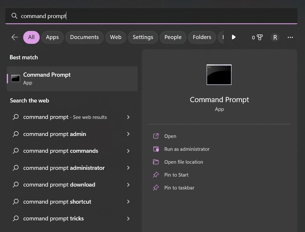Viewport: 305px width, 232px height.
Task: Open the three-dot more options menu
Action: click(x=290, y=37)
